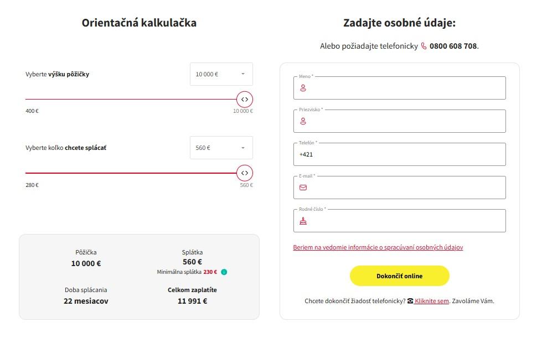
Task: Select the E-mail input field
Action: [x=404, y=188]
